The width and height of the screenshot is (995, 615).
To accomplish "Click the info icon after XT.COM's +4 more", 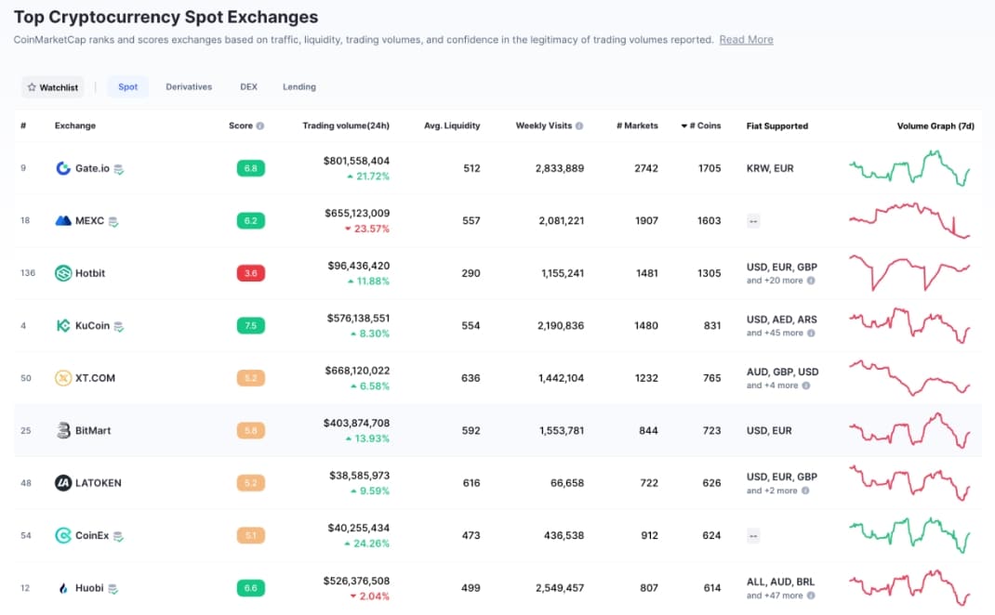I will 806,386.
